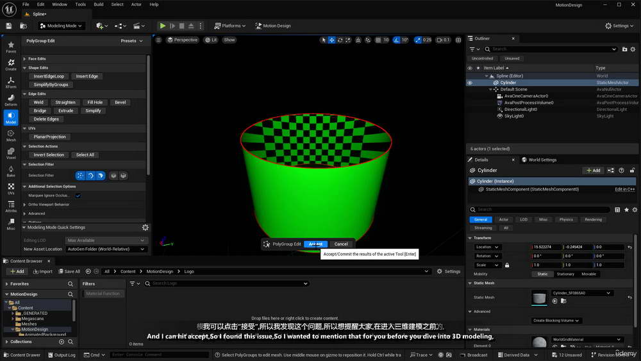
Task: Click the Content Browser history back arrow
Action: coord(88,271)
